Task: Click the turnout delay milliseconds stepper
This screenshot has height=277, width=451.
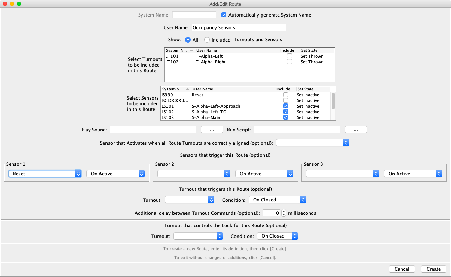Action: pyautogui.click(x=283, y=213)
